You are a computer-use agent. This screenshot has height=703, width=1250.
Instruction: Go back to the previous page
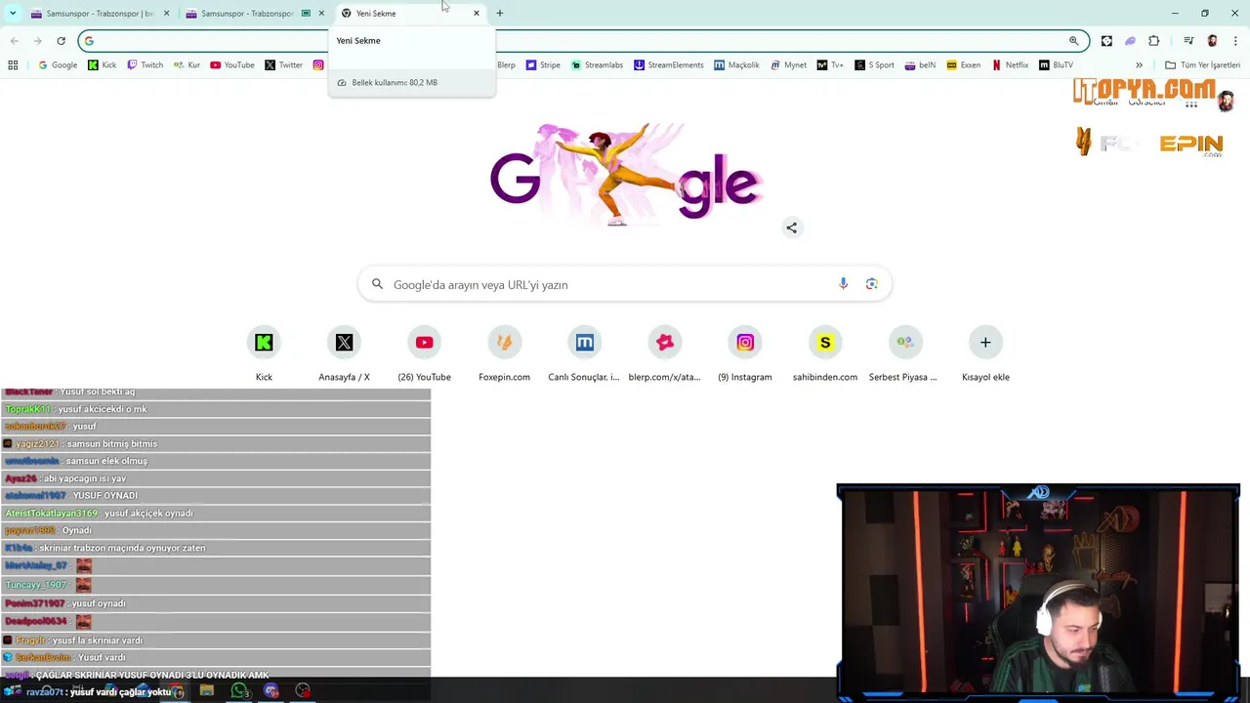pos(14,40)
